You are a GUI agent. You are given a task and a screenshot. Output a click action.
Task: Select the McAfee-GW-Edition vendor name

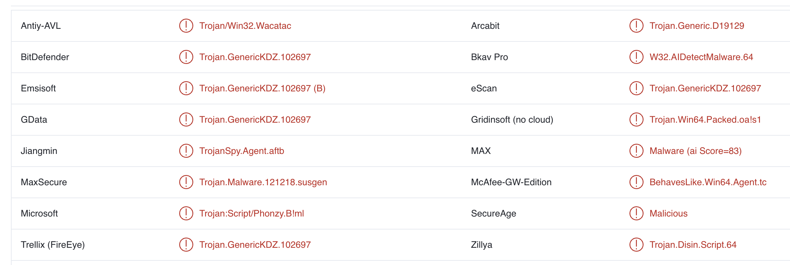click(x=511, y=182)
